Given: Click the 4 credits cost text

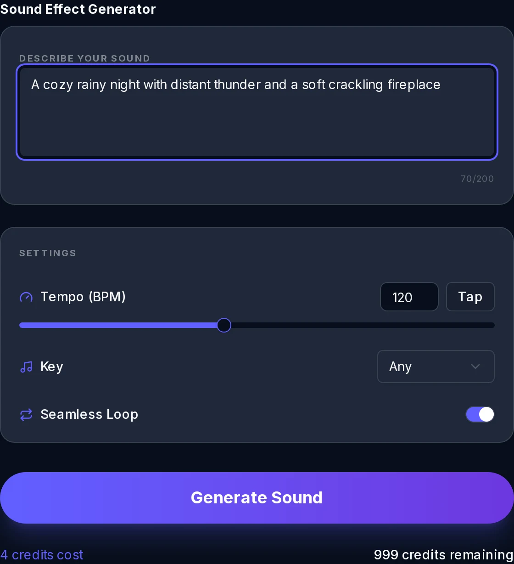Looking at the screenshot, I should (x=42, y=555).
